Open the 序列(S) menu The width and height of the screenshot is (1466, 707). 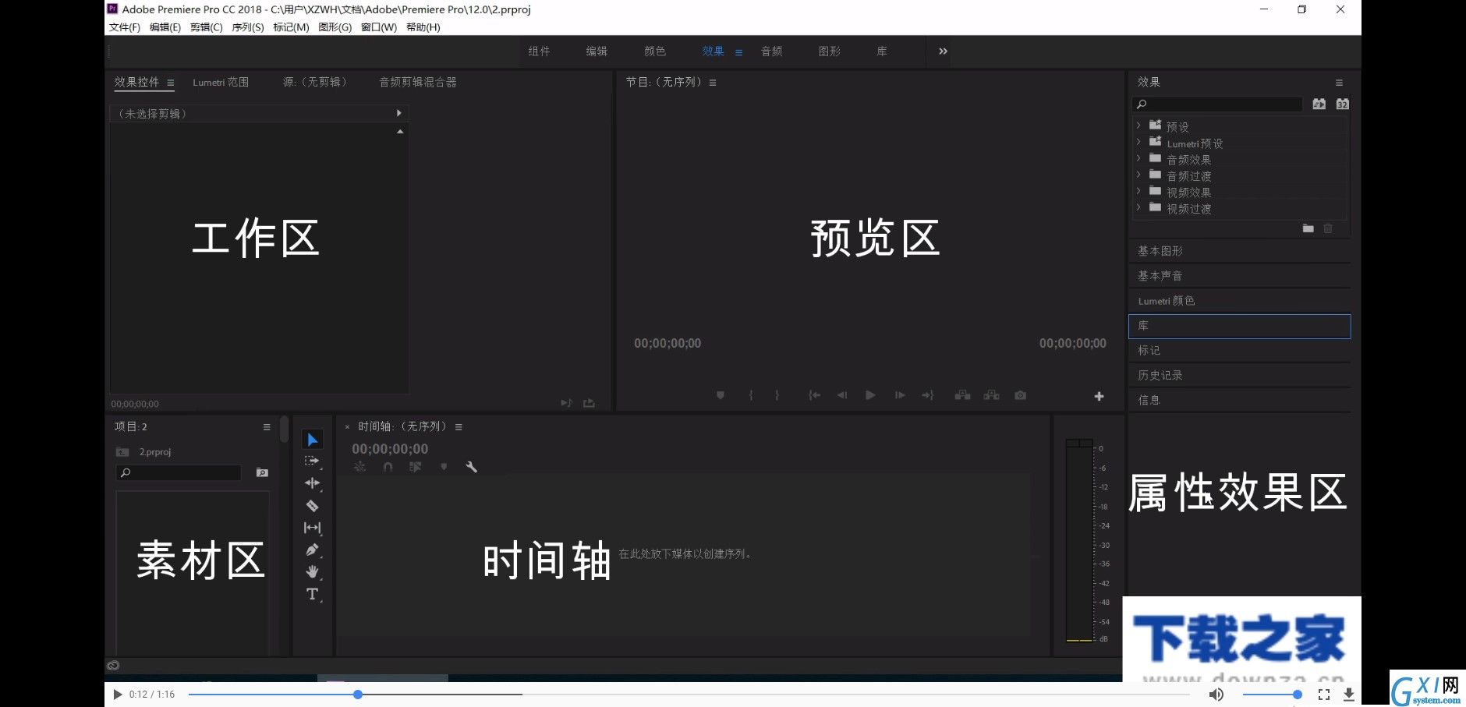tap(248, 27)
